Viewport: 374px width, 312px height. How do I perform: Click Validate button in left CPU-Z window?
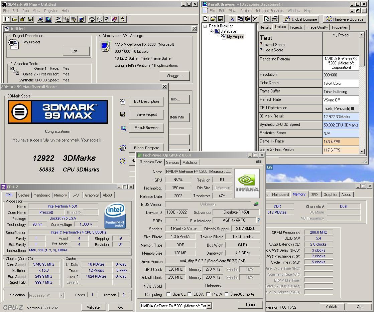point(93,307)
